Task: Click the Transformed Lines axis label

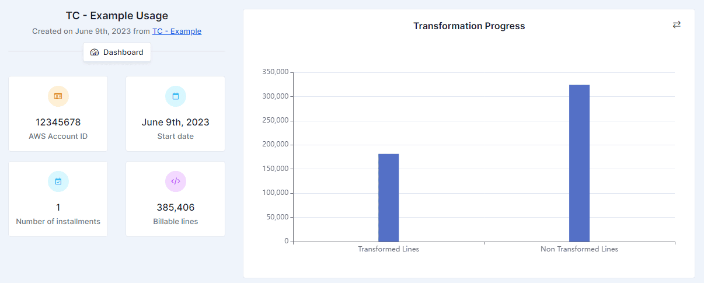Action: point(388,249)
